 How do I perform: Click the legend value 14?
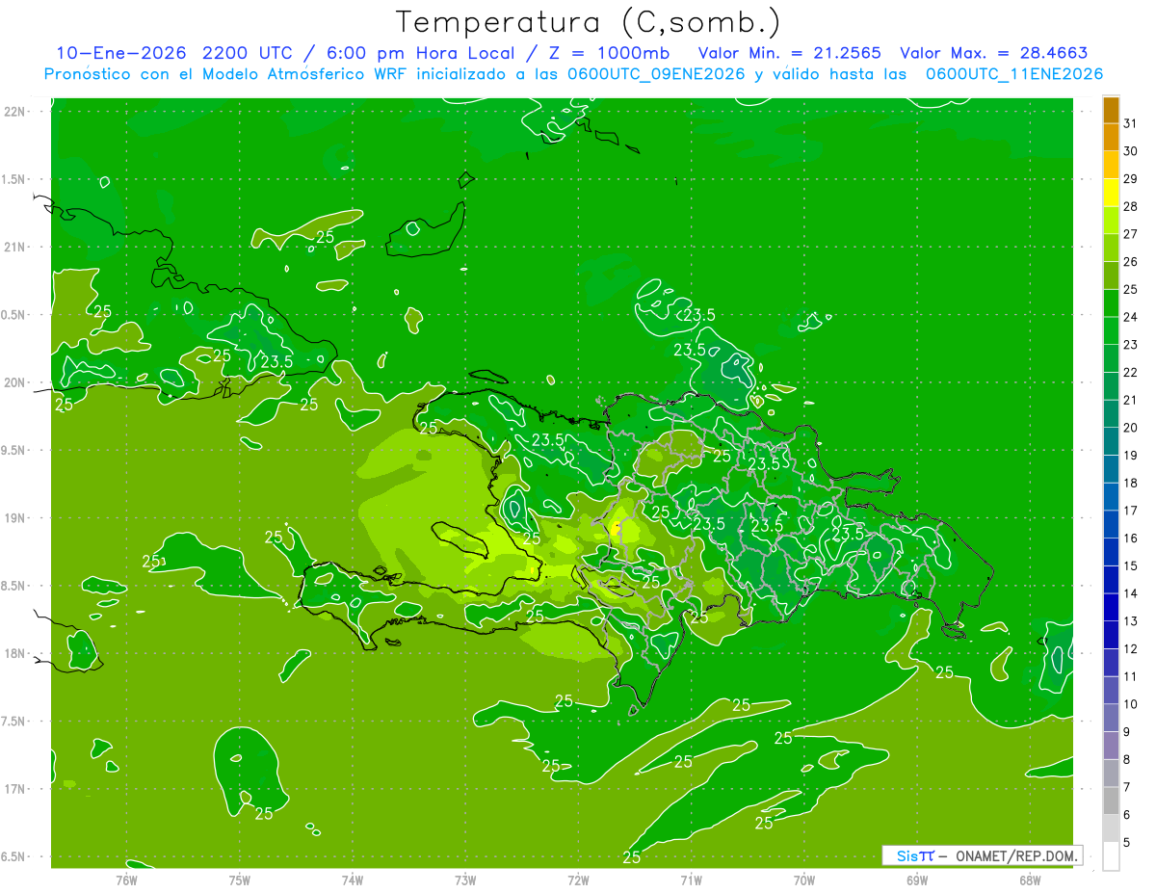tap(1131, 593)
